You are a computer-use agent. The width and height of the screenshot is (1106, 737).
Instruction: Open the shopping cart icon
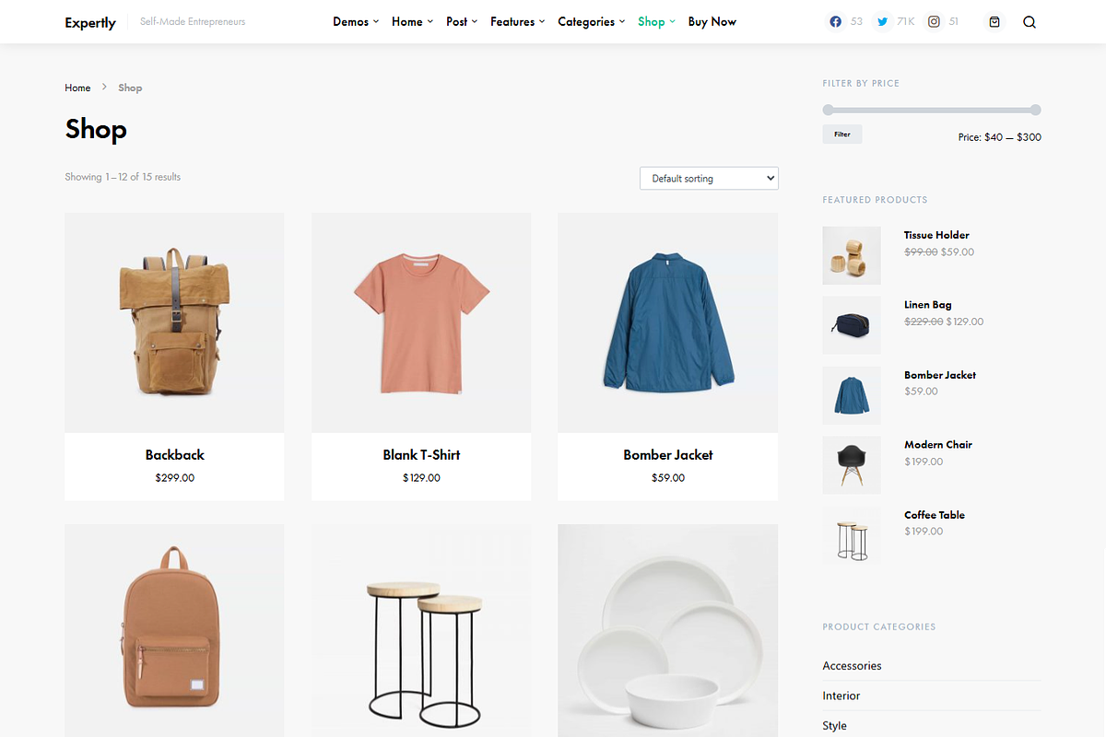tap(994, 22)
